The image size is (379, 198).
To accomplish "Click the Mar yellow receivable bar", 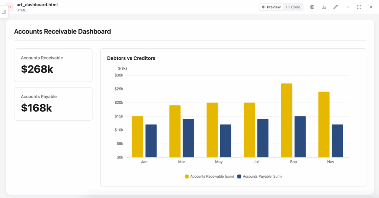I will tap(175, 132).
